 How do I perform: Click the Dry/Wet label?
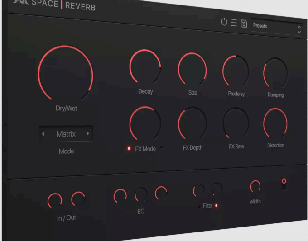coord(67,108)
